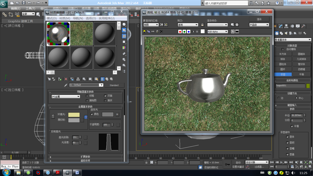
Task: Click the red channel toggle in render window
Action: [180, 32]
